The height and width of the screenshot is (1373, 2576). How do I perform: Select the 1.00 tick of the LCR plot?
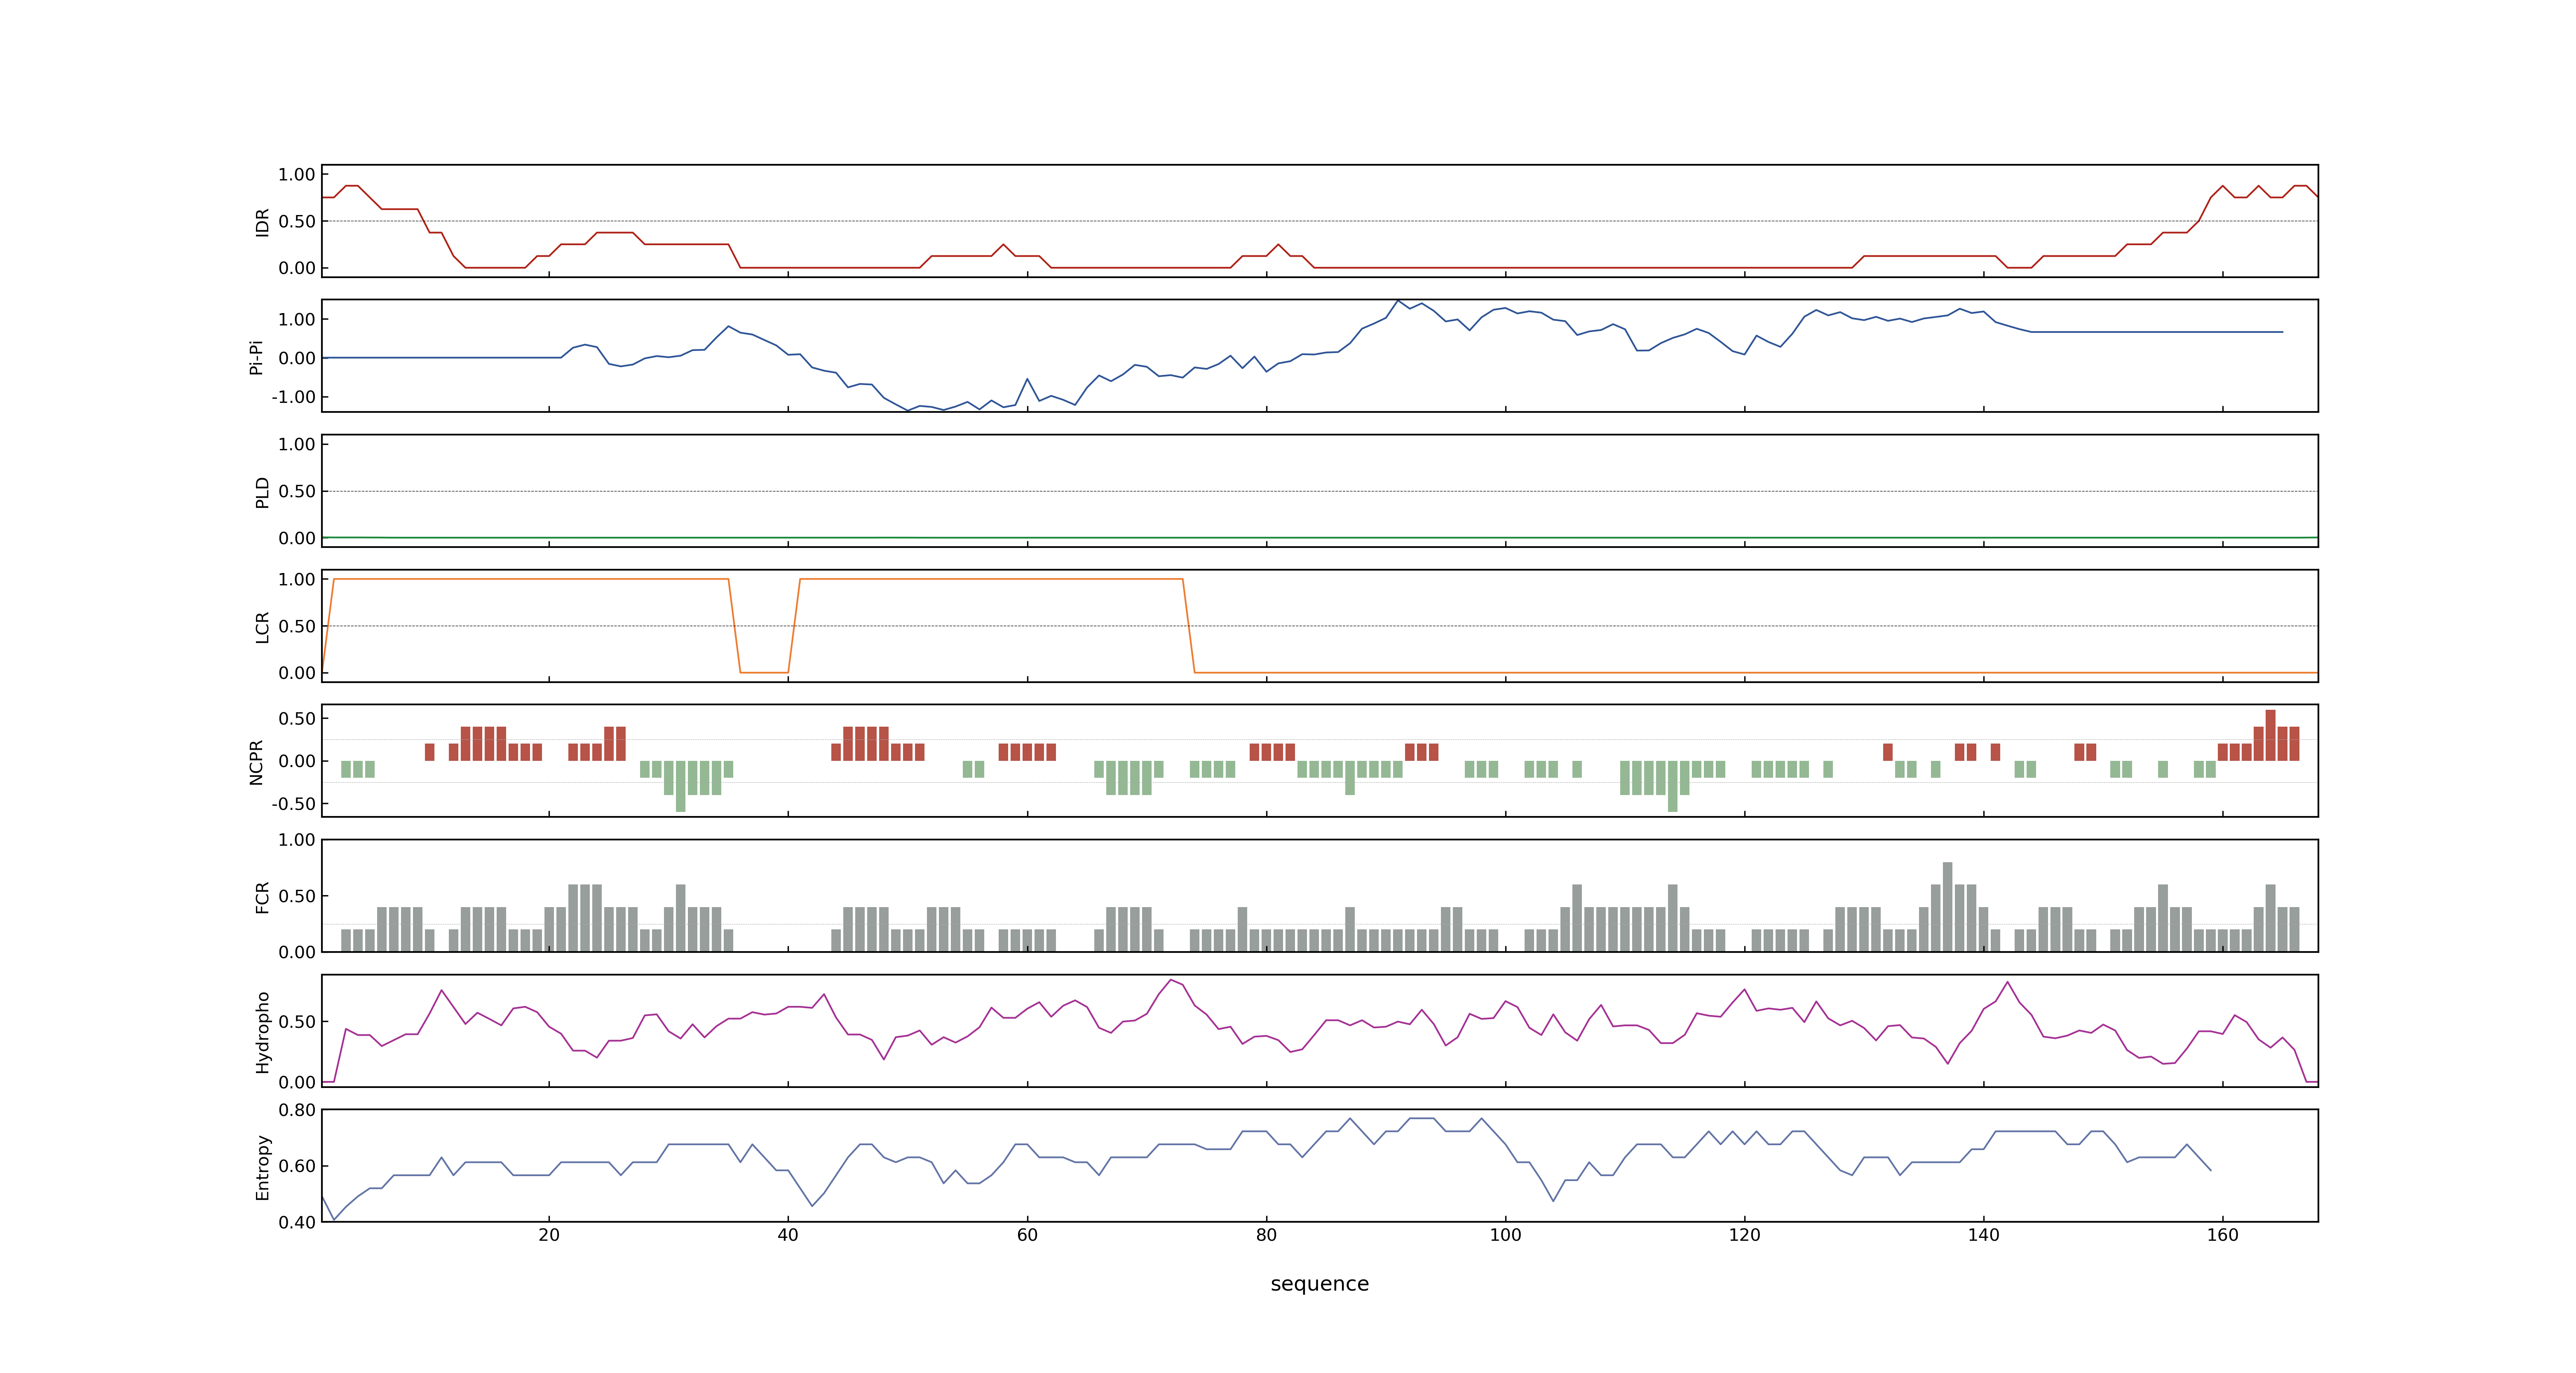pos(297,580)
